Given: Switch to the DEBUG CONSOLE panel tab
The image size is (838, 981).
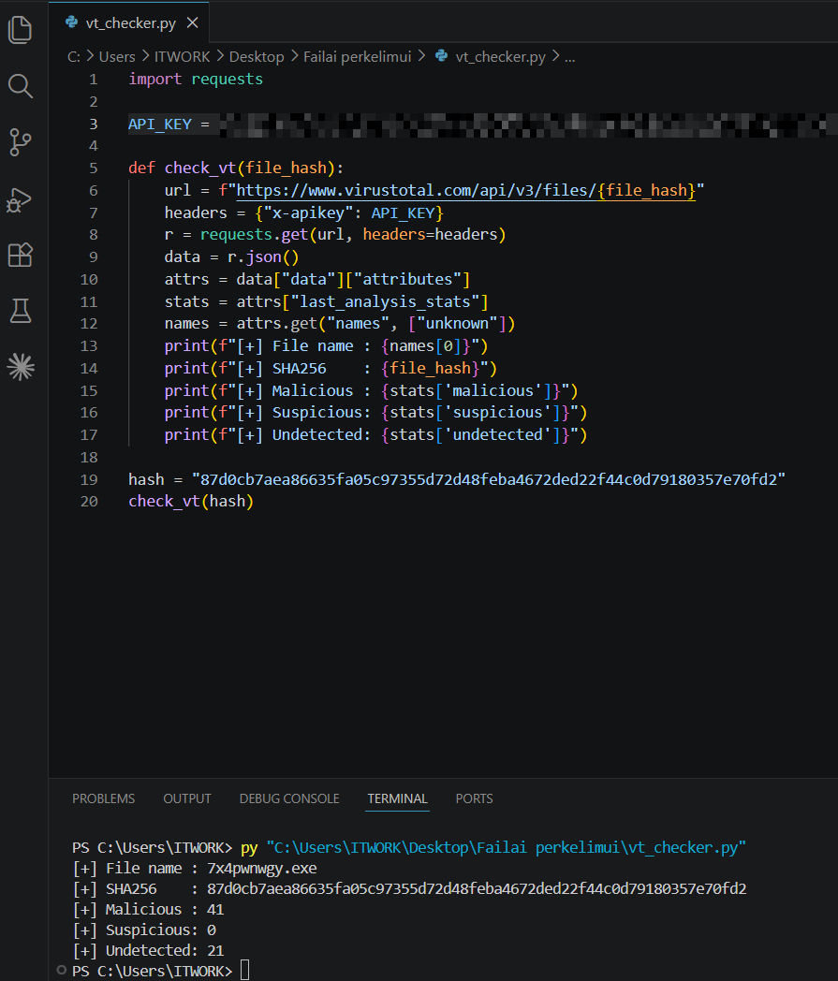Looking at the screenshot, I should [289, 798].
